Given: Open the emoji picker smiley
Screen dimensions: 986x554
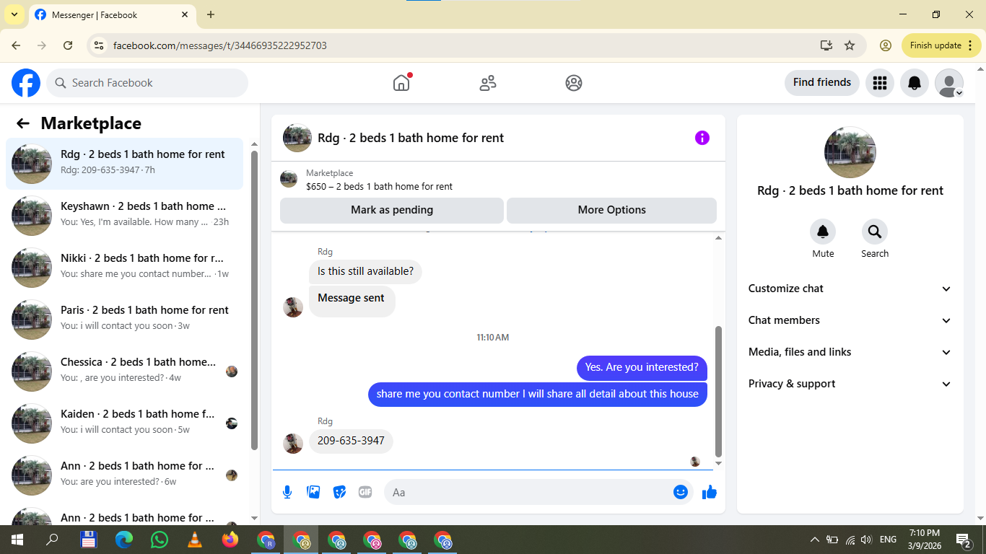Looking at the screenshot, I should click(681, 492).
